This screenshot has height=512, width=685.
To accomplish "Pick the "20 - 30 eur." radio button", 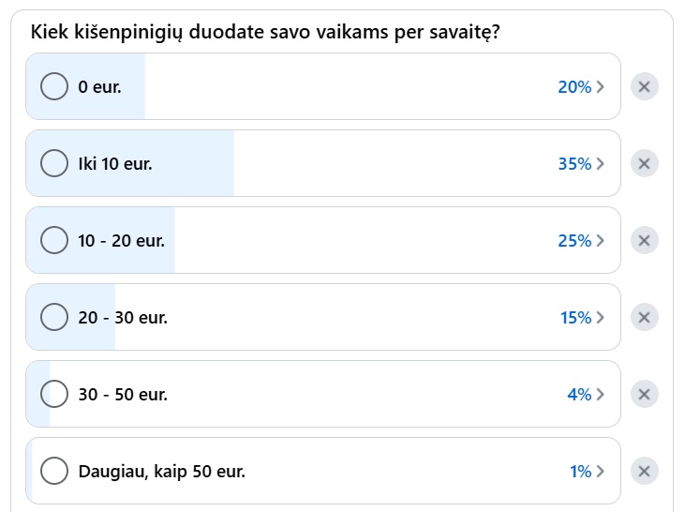I will coord(54,318).
